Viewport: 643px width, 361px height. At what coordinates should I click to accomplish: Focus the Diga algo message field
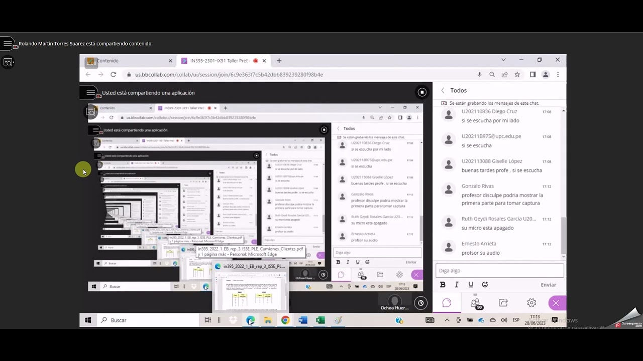click(499, 271)
